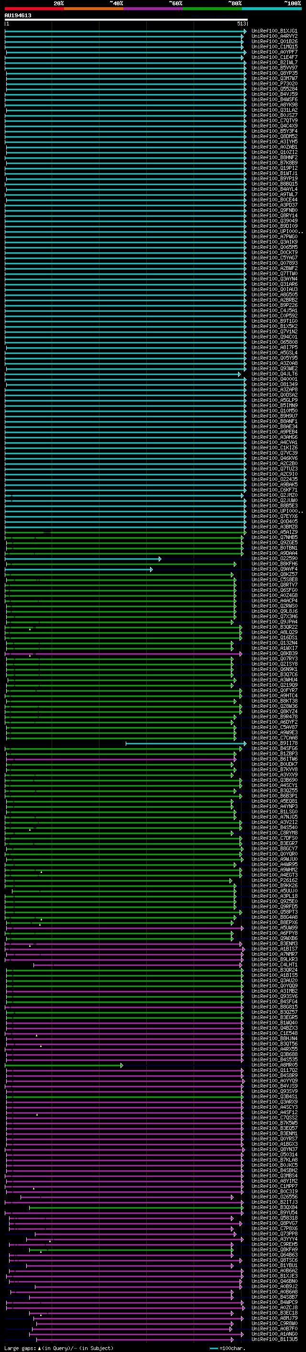Click the green ~80% identity legend bar
The width and height of the screenshot is (306, 1352).
212,9
